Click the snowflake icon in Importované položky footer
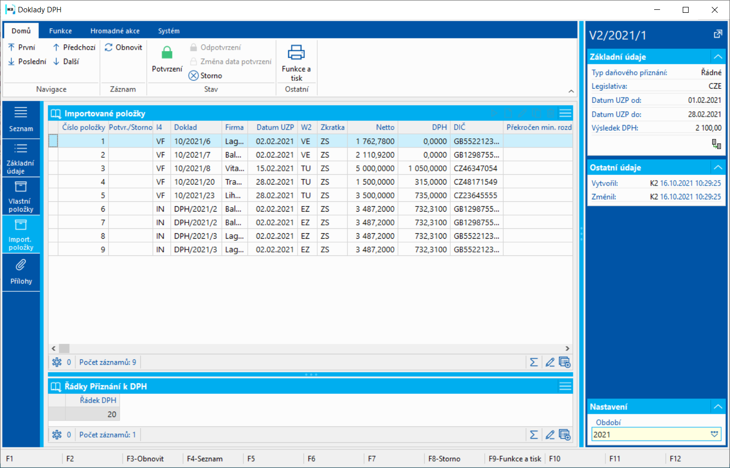730x468 pixels. click(57, 362)
